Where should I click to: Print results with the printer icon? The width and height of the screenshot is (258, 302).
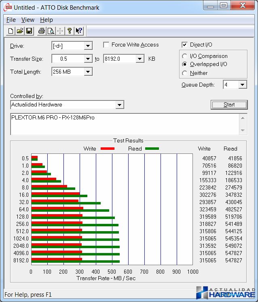[x=41, y=31]
